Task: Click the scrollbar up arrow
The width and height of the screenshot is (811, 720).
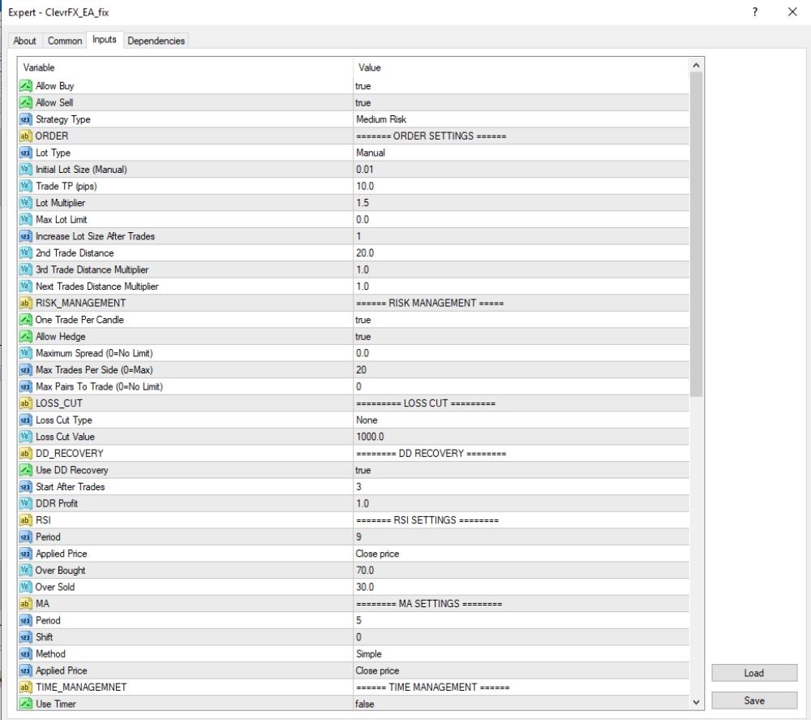Action: click(696, 65)
